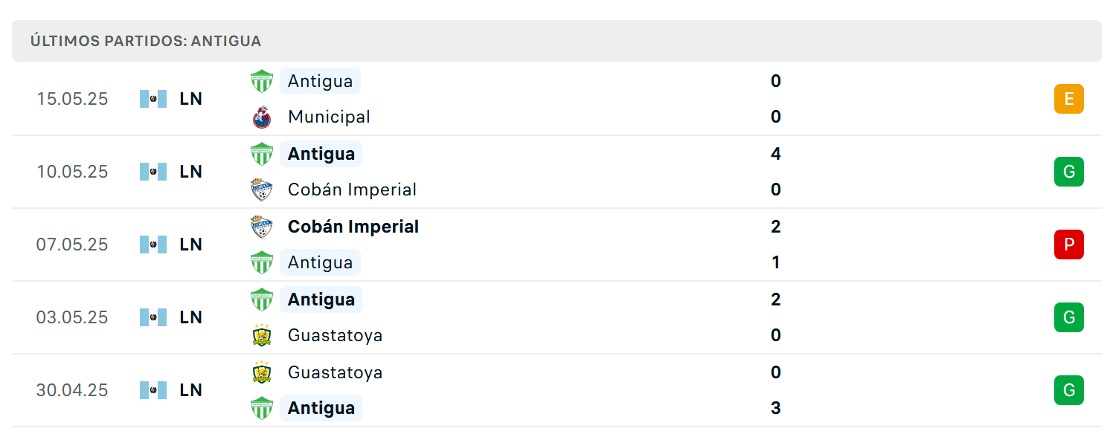
Task: Open Guastatoya team in 03.05.25 match
Action: coord(336,335)
